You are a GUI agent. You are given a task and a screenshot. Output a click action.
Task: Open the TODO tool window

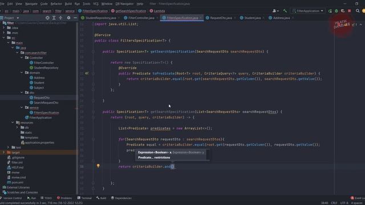click(46, 198)
